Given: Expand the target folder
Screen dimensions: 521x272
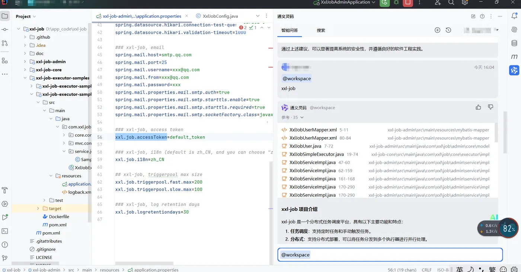Looking at the screenshot, I should tap(38, 208).
